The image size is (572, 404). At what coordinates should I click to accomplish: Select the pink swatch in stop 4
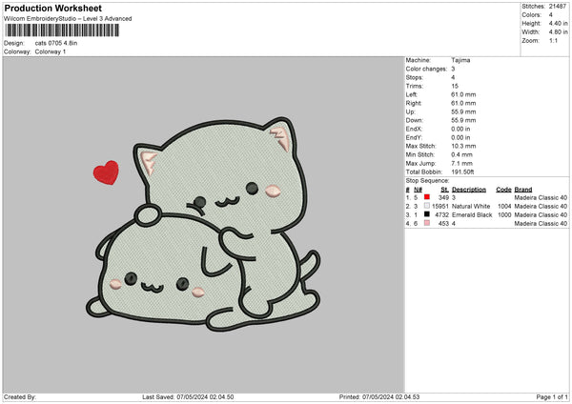(x=427, y=223)
